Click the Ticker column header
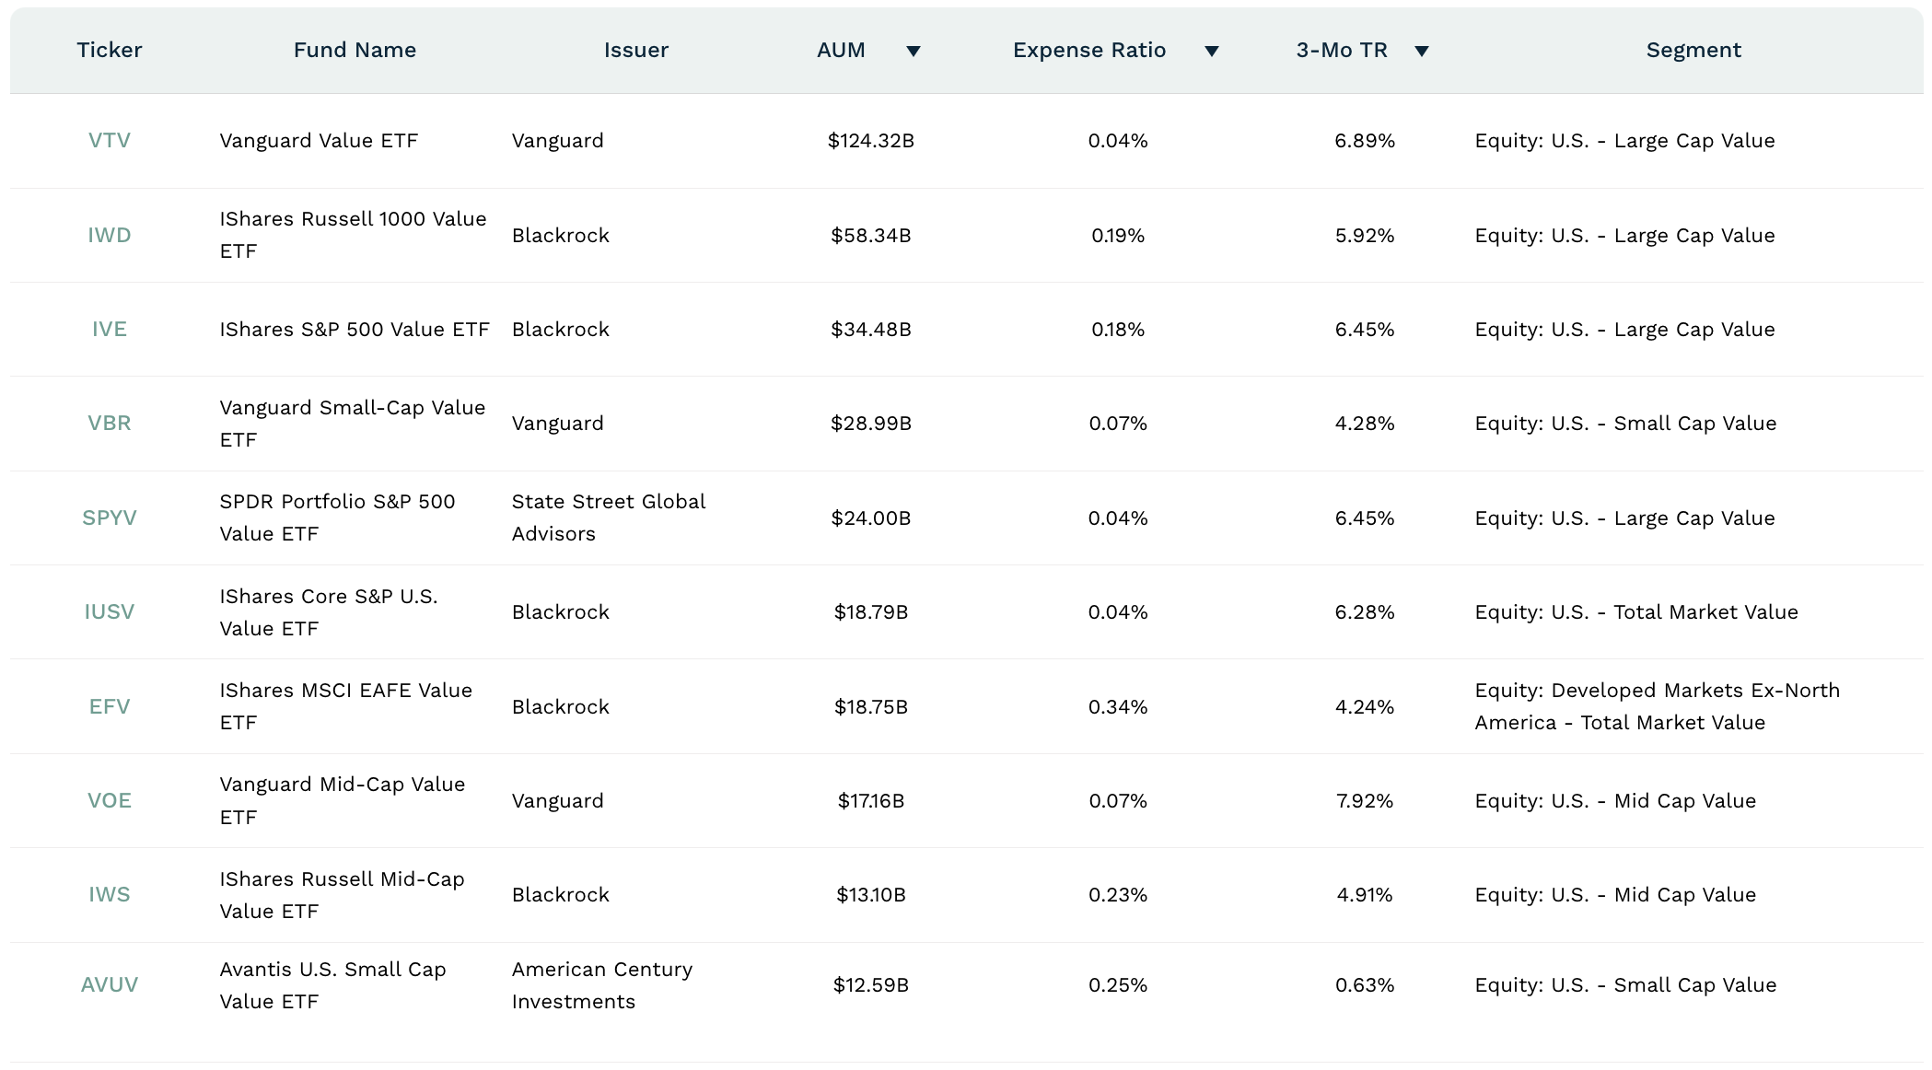The height and width of the screenshot is (1070, 1932). coord(110,50)
